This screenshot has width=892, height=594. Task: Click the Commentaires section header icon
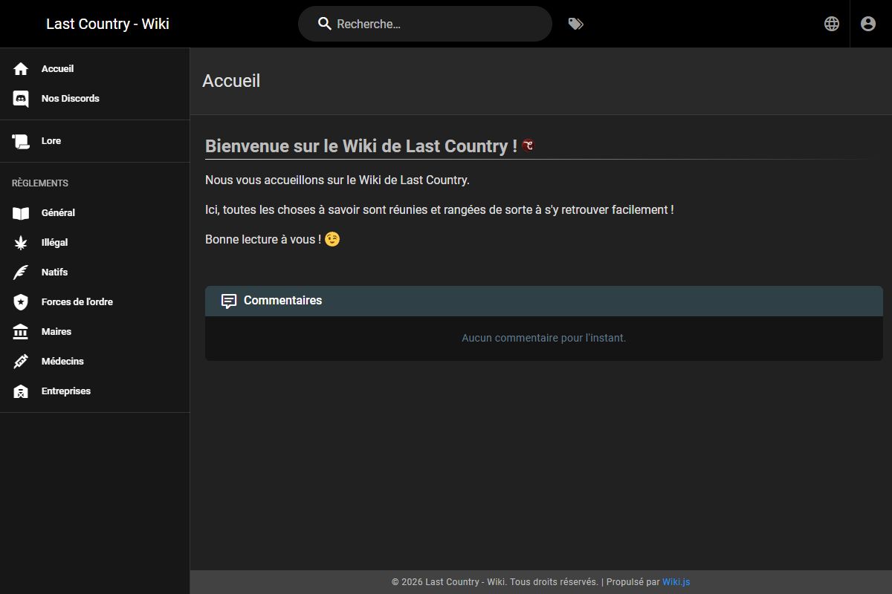point(228,301)
